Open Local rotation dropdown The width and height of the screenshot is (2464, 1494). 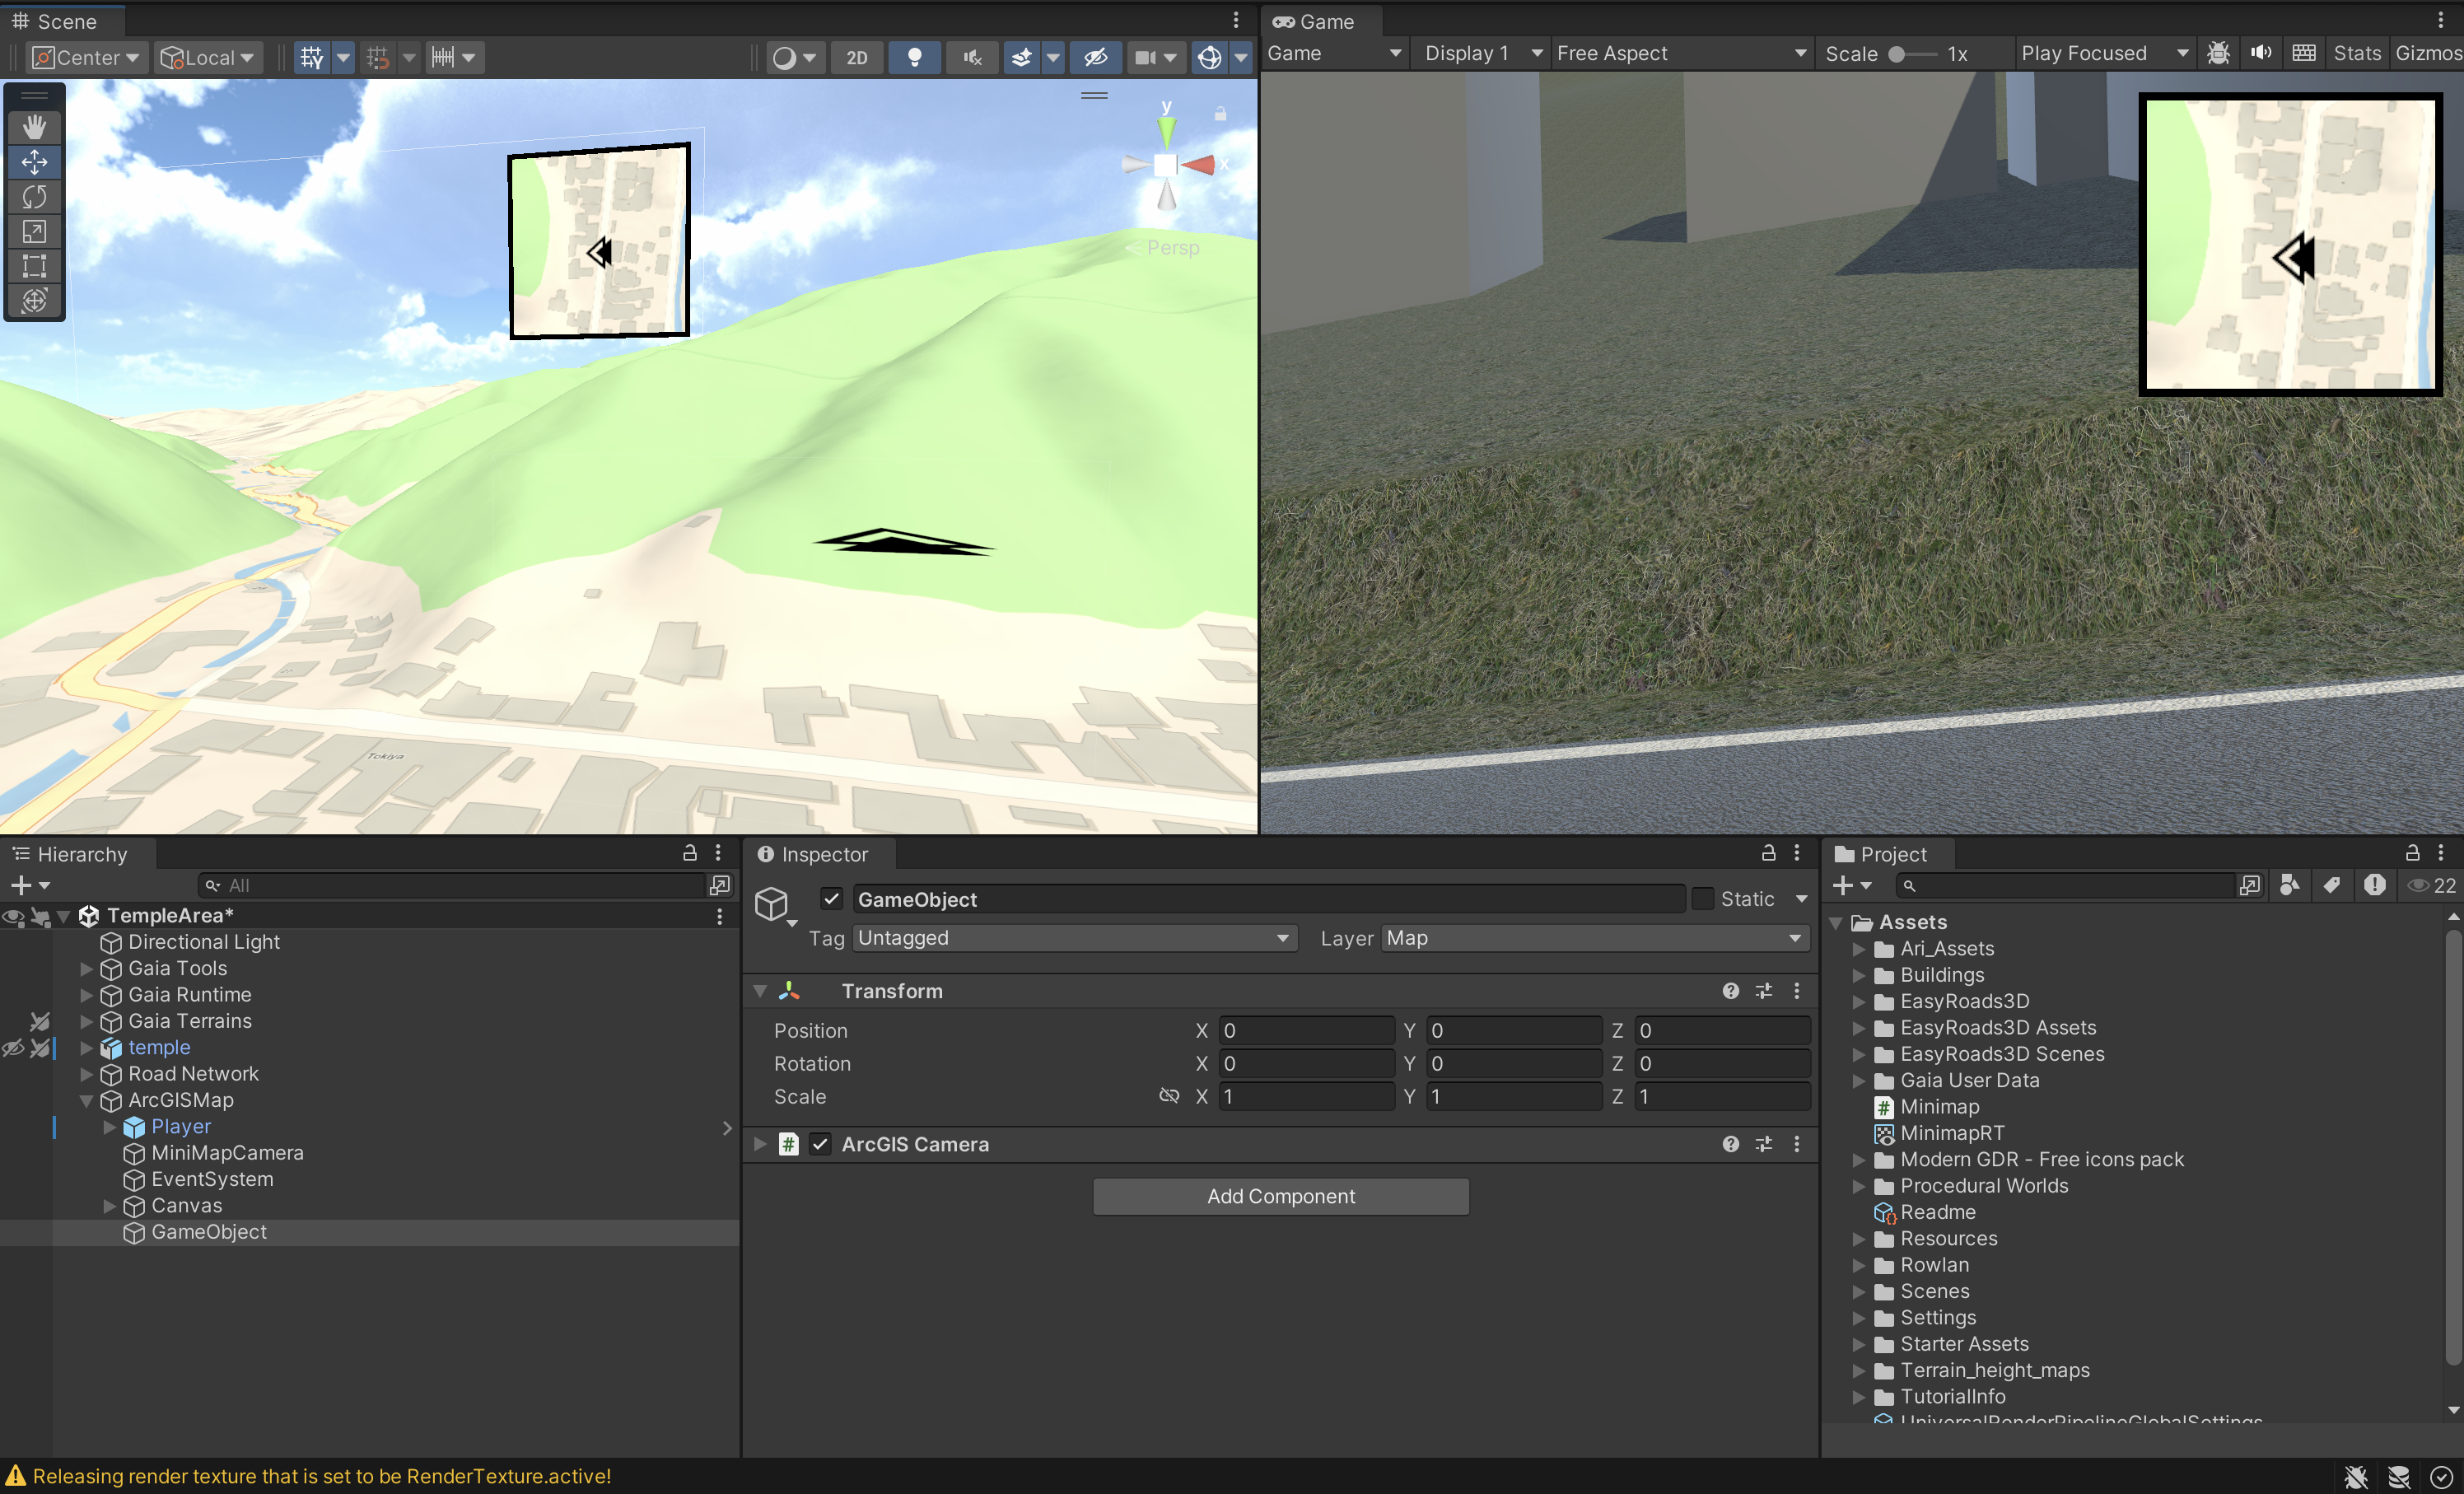click(208, 57)
